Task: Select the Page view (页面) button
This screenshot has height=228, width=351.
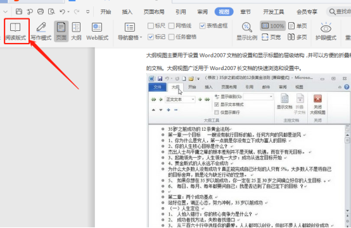Action: [61, 32]
